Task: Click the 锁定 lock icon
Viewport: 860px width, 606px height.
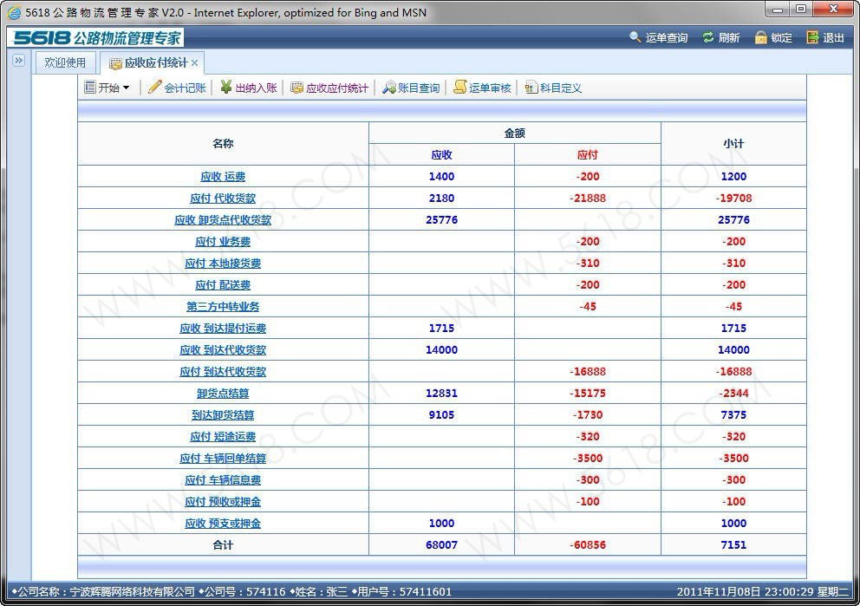Action: 760,37
